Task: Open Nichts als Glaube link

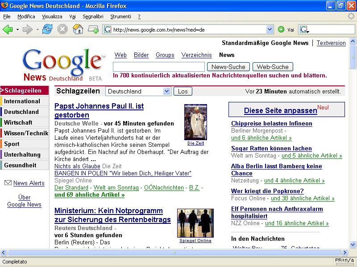Action: (x=77, y=166)
